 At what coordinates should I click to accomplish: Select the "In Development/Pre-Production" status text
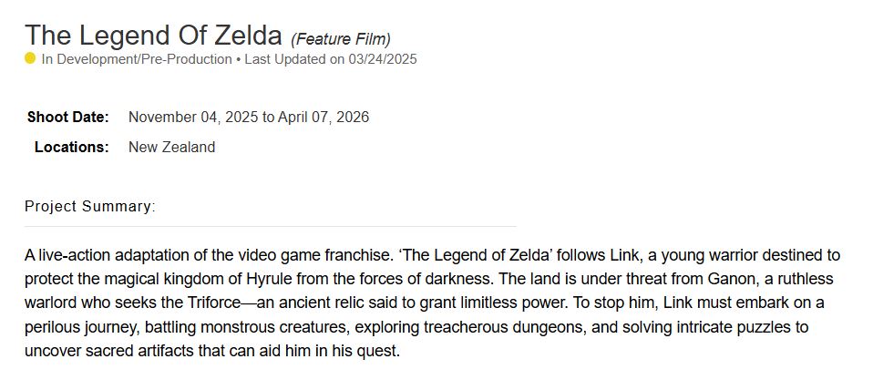click(x=137, y=59)
